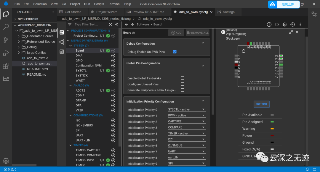Show generated code with the brackets icon
The image size is (320, 172).
(x=277, y=25)
